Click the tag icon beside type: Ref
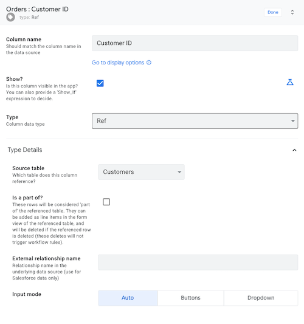 click(10, 17)
